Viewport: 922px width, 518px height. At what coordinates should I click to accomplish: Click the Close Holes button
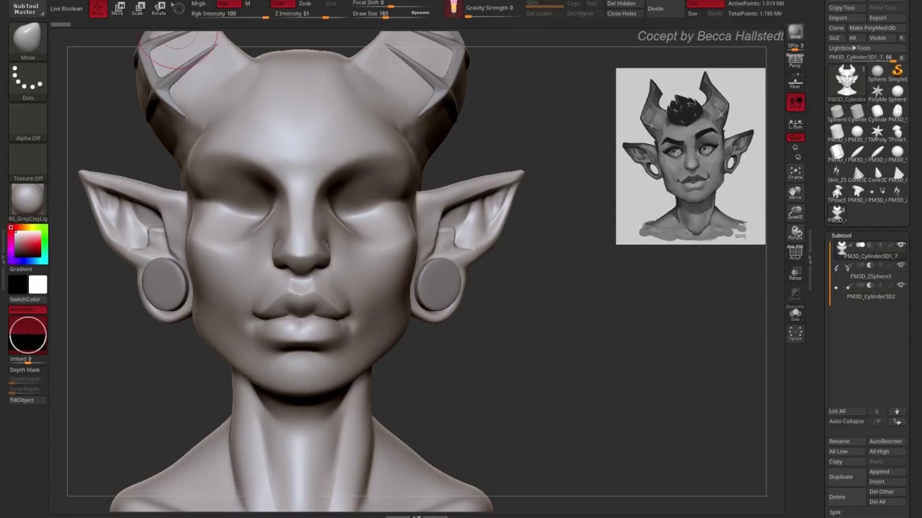coord(622,14)
